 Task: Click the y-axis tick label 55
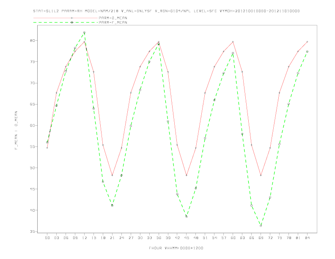[x=32, y=147]
